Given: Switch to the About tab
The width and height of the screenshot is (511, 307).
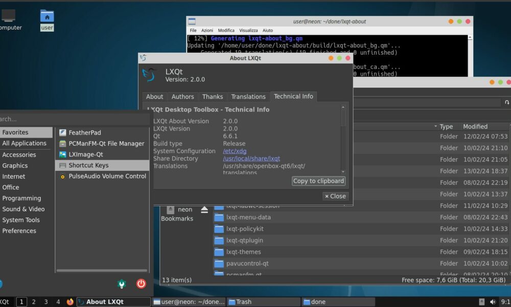Looking at the screenshot, I should pos(154,97).
